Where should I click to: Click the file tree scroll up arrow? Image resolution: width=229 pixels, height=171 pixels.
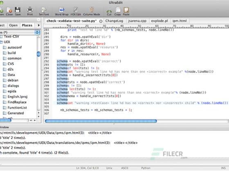(38, 113)
